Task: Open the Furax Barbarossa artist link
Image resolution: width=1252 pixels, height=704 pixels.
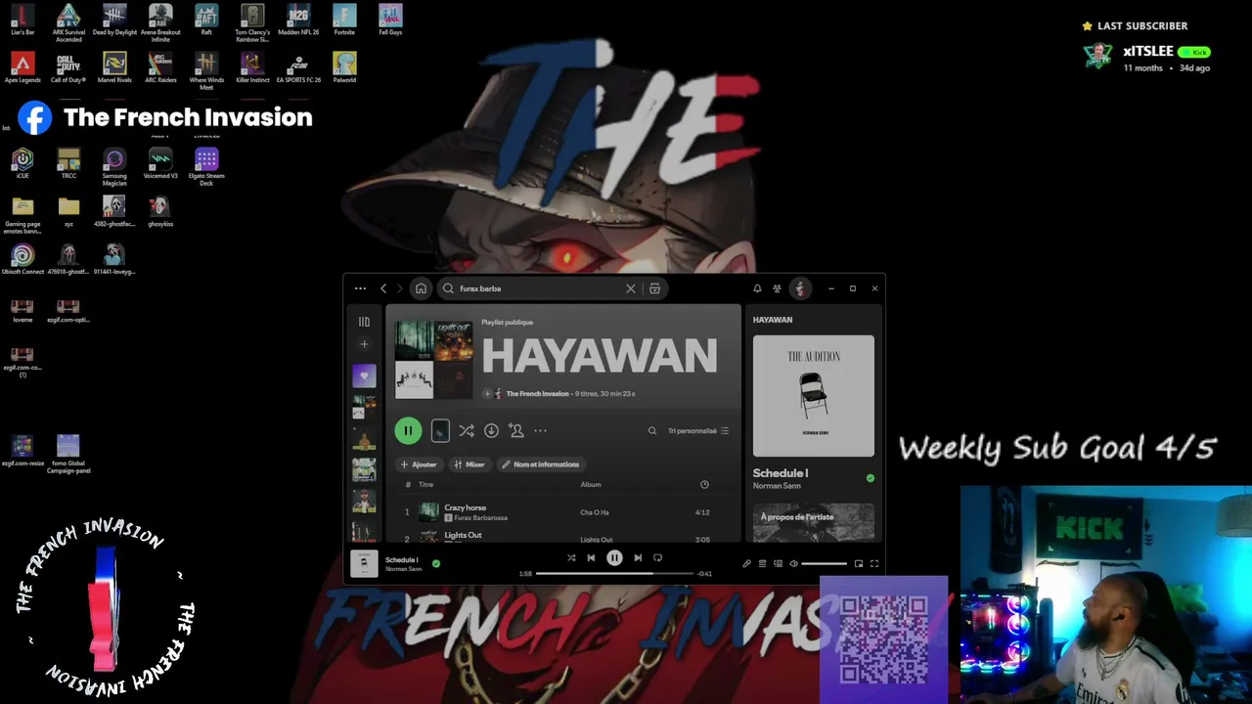Action: (x=480, y=518)
